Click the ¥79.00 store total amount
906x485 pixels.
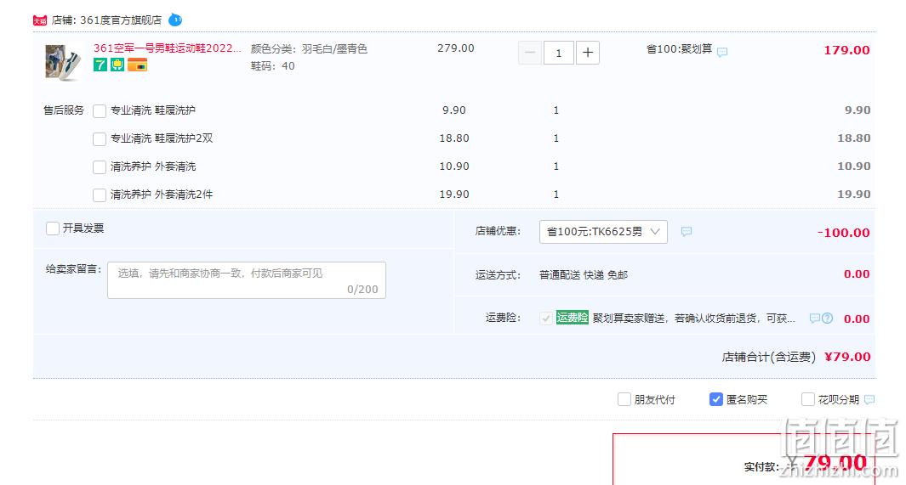click(847, 357)
